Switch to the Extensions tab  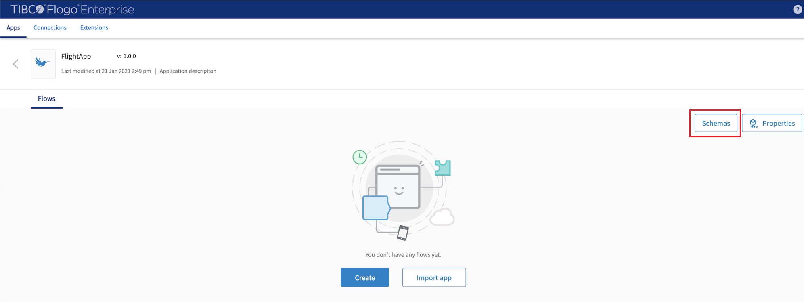point(94,28)
